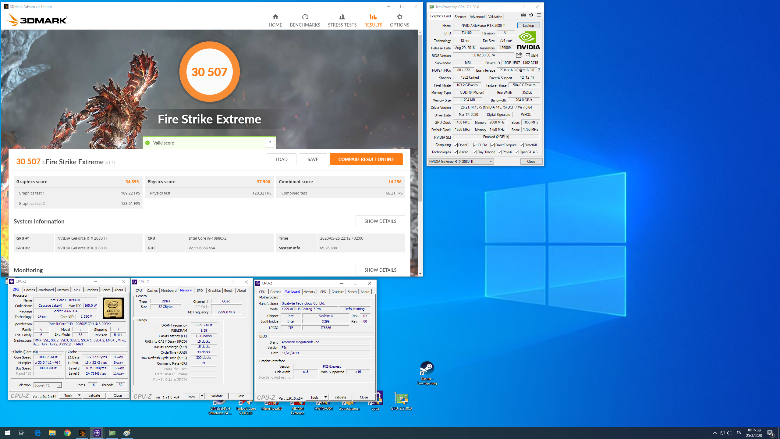Screen dimensions: 780x439
Task: Click the GPU name field in GPU-Z
Action: coord(483,26)
